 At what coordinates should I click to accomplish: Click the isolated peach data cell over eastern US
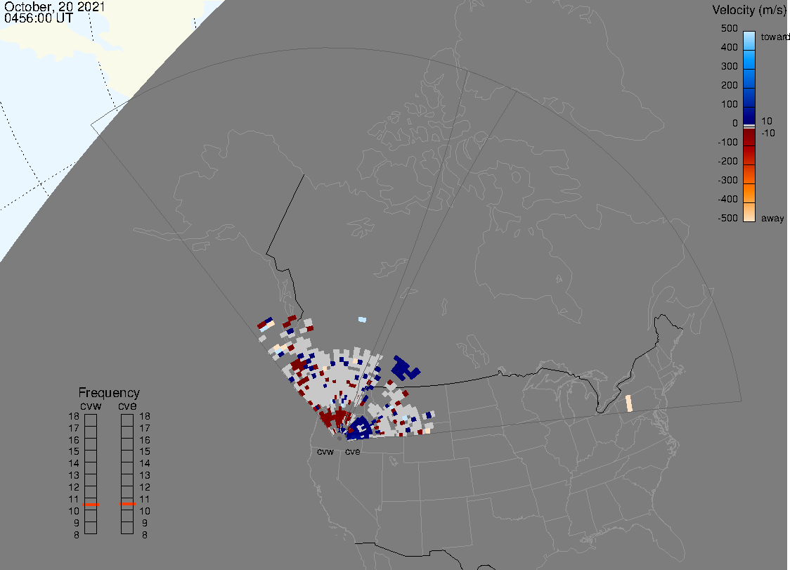coord(629,403)
